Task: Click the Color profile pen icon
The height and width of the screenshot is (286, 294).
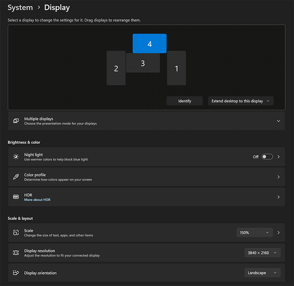Action: pos(16,177)
